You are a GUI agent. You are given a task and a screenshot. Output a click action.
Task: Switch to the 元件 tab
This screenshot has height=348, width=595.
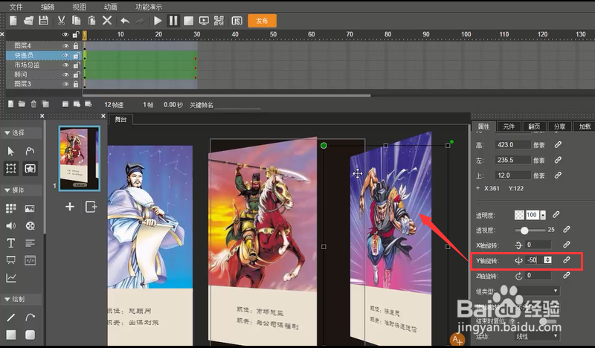coord(509,126)
